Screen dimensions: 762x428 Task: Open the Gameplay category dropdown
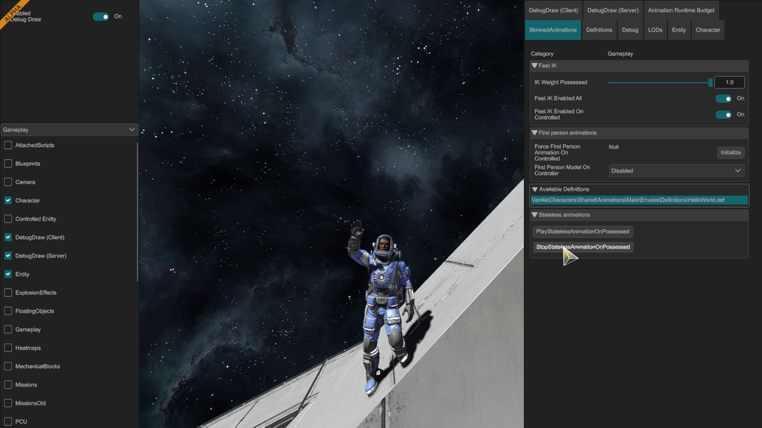(69, 130)
